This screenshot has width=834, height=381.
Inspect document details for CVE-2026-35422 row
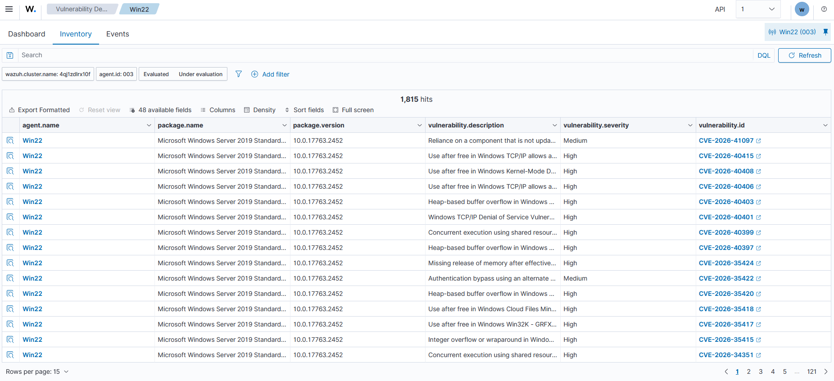(x=10, y=278)
